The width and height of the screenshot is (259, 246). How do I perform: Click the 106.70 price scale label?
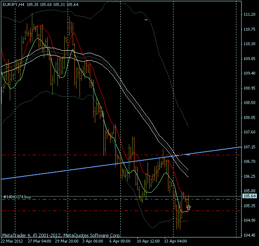tap(249, 162)
